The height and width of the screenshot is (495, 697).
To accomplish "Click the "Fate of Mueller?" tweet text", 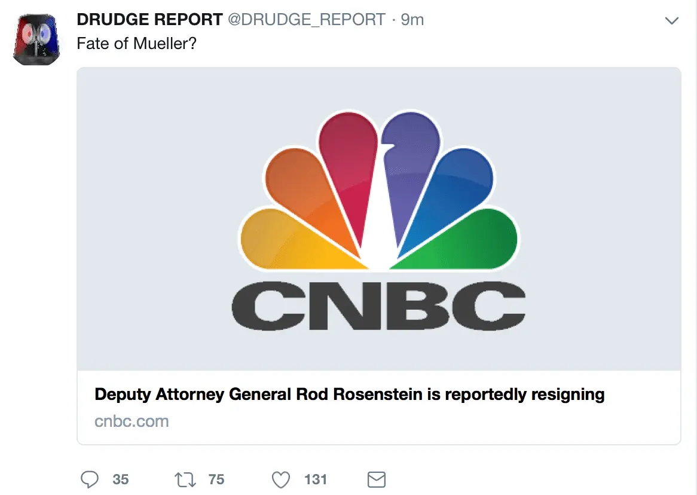I will [136, 44].
